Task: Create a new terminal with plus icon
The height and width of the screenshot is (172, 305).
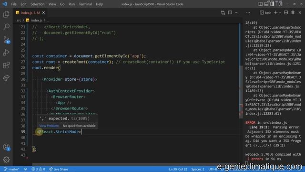Action: click(275, 13)
